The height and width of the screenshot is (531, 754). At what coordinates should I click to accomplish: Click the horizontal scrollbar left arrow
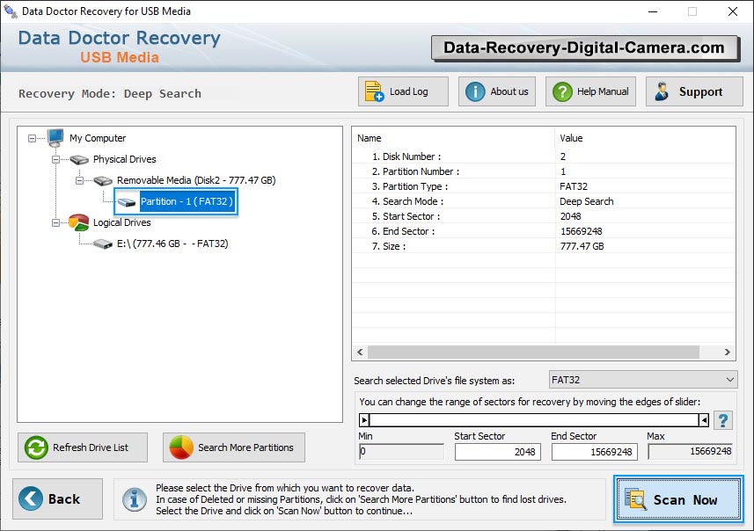pos(360,352)
